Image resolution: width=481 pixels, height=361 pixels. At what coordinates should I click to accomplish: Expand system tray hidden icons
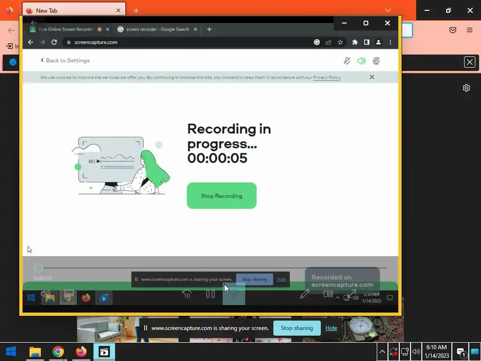coord(382,352)
